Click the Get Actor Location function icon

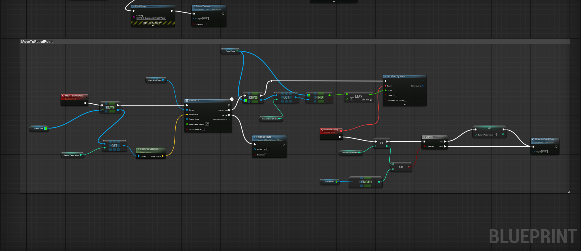pyautogui.click(x=138, y=149)
